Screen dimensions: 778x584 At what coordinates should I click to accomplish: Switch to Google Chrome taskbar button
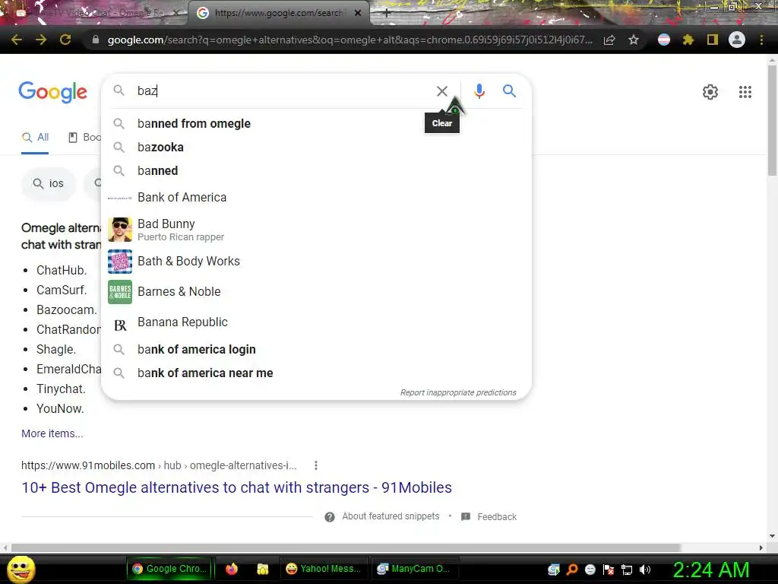tap(169, 569)
